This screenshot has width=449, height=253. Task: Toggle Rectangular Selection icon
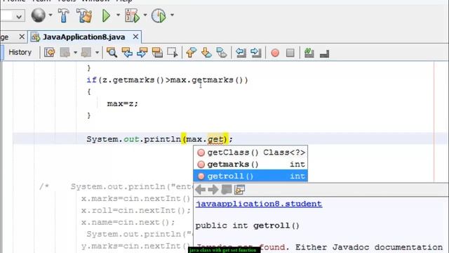click(x=173, y=53)
